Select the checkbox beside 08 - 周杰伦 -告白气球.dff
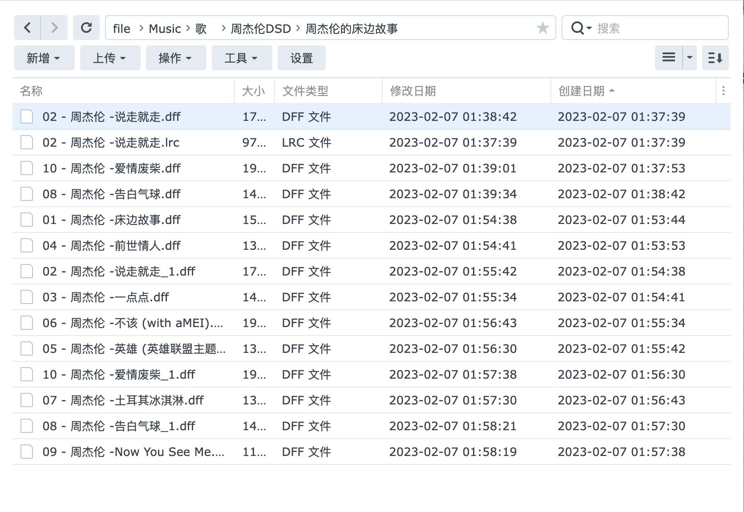 tap(26, 194)
